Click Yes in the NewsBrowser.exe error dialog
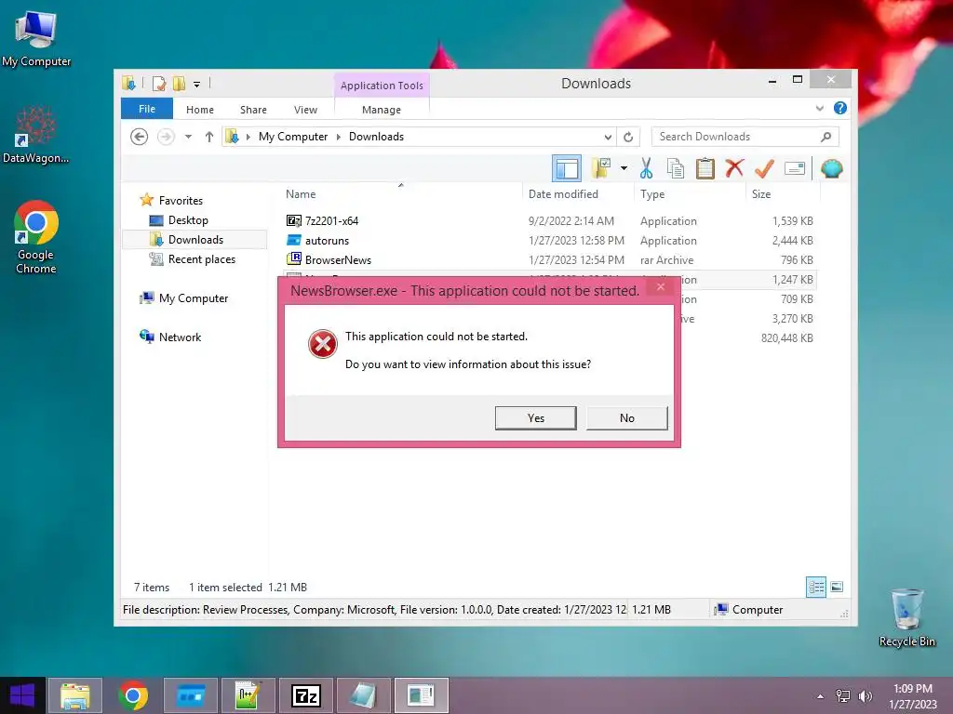This screenshot has width=953, height=714. pyautogui.click(x=535, y=417)
